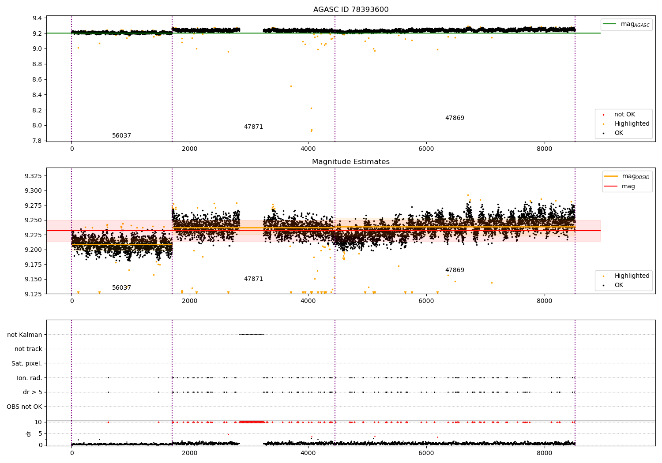Click y-tick '7.8' on top plot
The image size is (662, 463).
[38, 141]
